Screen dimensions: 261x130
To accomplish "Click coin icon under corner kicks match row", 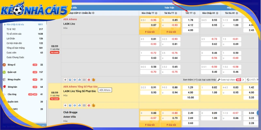I will (94, 105).
